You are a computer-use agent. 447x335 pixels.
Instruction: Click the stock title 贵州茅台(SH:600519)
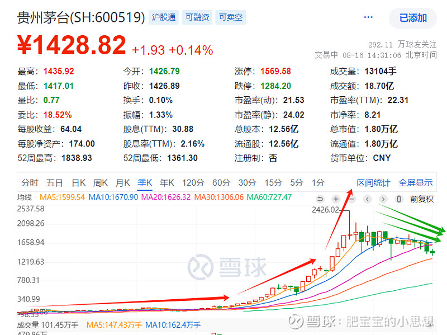point(81,18)
